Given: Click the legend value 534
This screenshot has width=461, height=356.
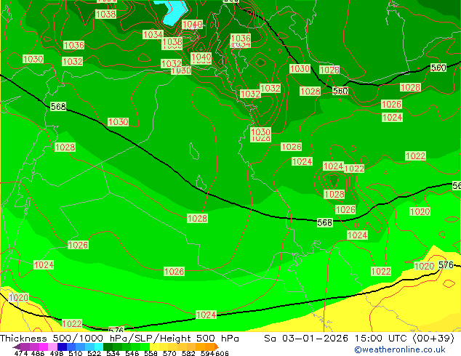Looking at the screenshot, I should pos(113,353).
